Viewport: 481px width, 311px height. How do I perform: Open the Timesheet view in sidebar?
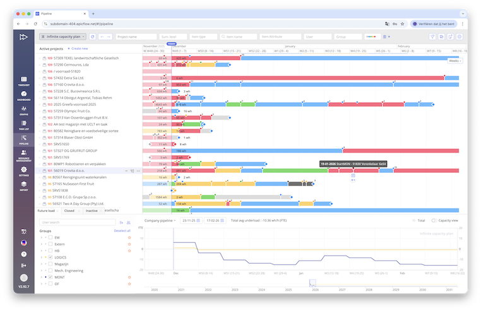pos(23,79)
